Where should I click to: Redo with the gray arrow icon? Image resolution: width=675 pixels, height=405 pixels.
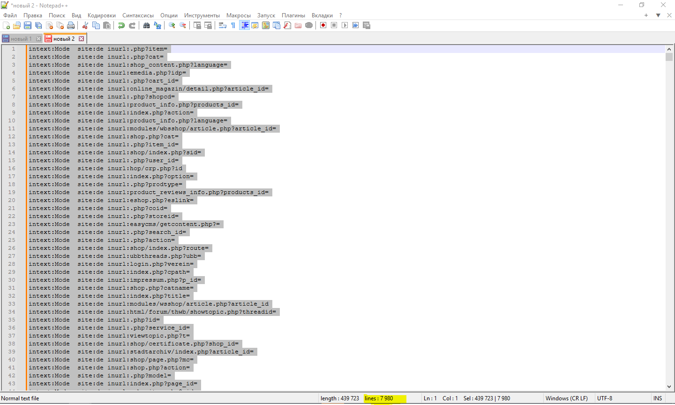tap(132, 25)
